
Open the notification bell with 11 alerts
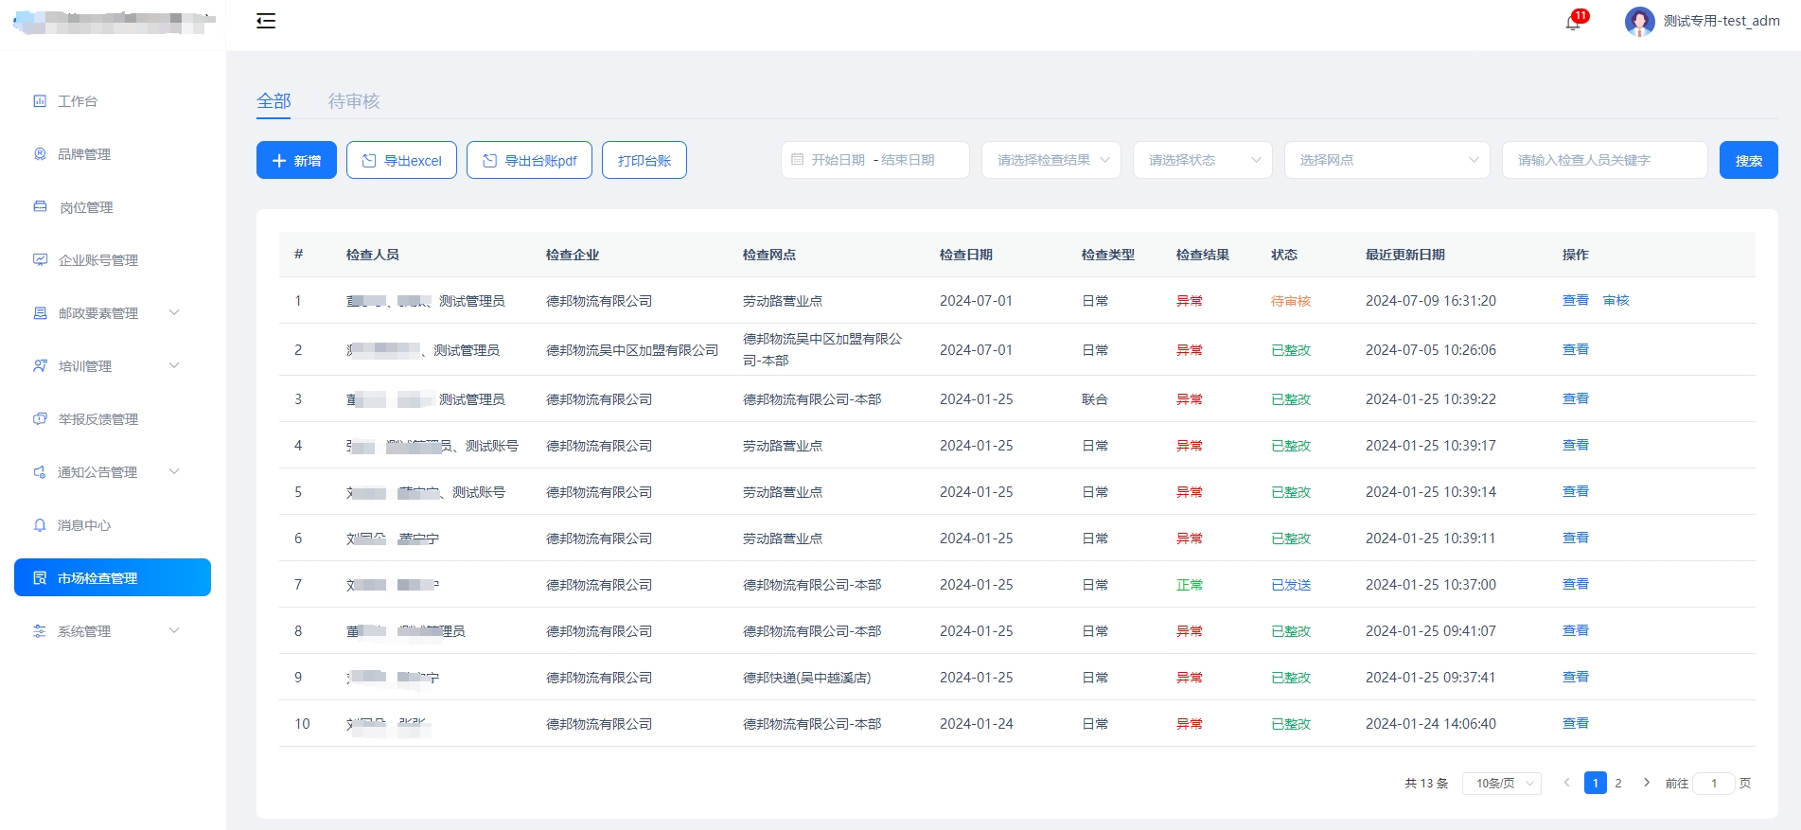tap(1573, 22)
